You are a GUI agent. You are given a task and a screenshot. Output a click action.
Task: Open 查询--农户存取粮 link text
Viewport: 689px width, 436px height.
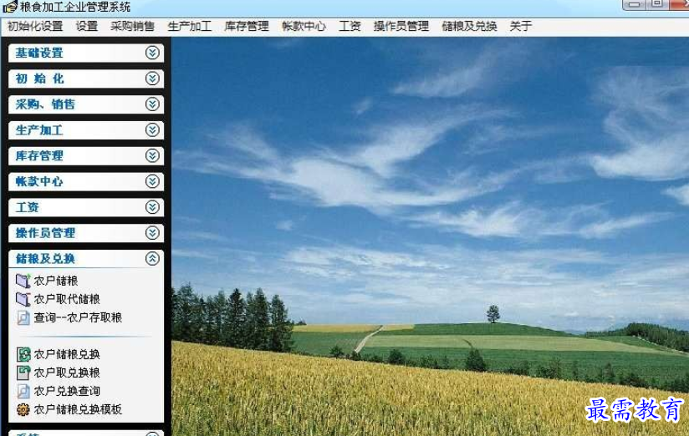point(78,317)
